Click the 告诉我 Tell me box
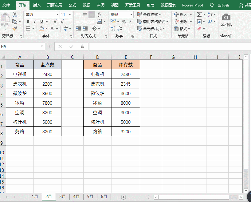251x202 pixels. [x=223, y=5]
